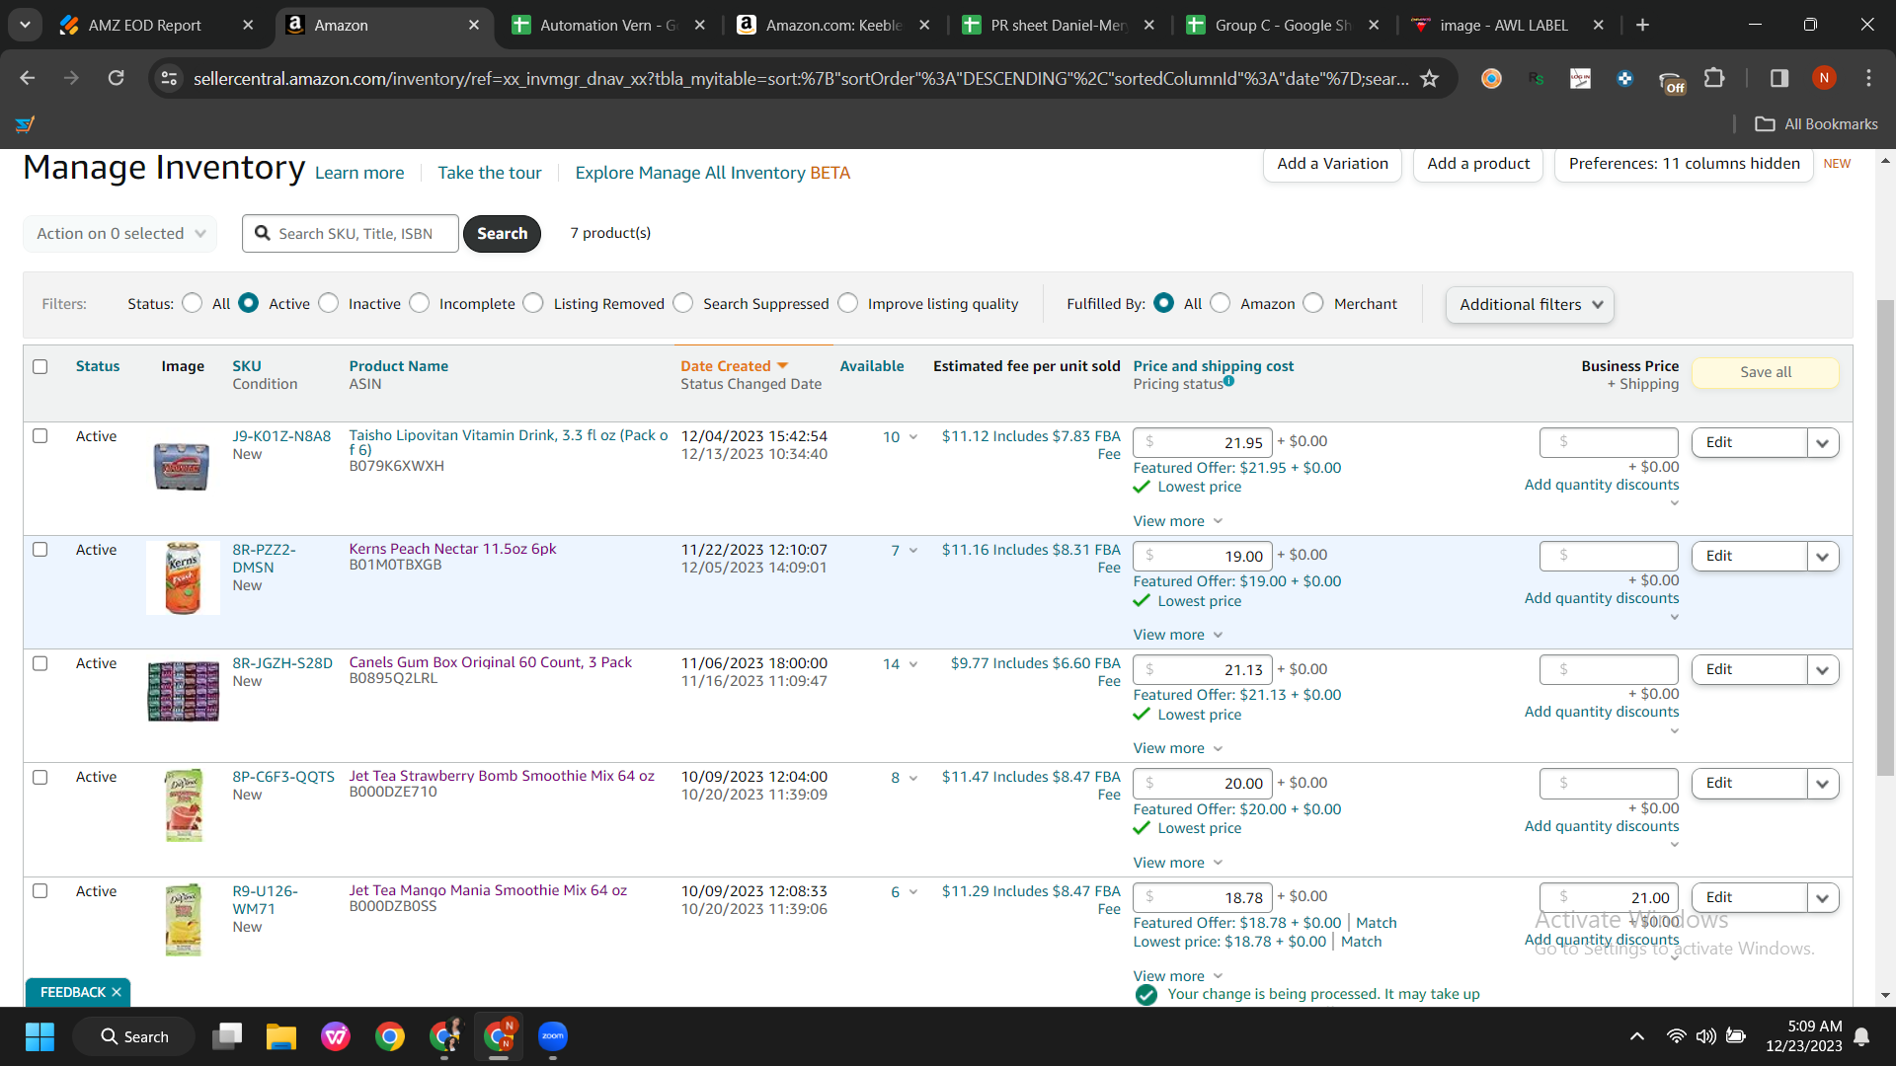Open the Chrome profile N avatar
Screen dimensions: 1896x1066
[1824, 78]
